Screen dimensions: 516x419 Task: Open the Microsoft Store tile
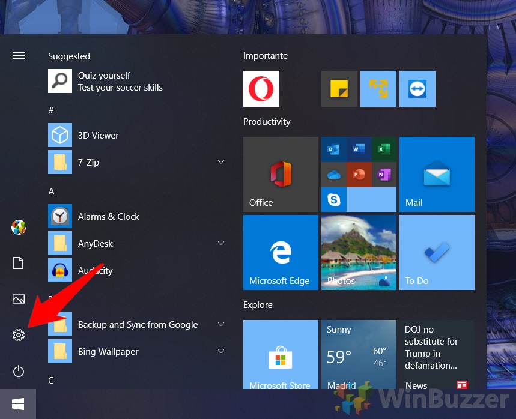[281, 355]
